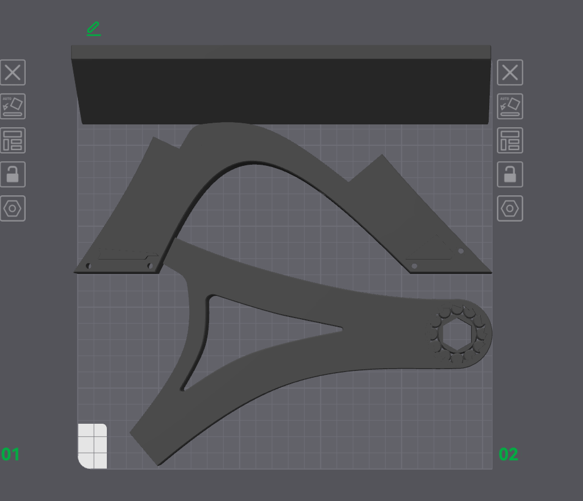Auto orient objects on plate 01
Screen dimensions: 583x501
pos(13,106)
